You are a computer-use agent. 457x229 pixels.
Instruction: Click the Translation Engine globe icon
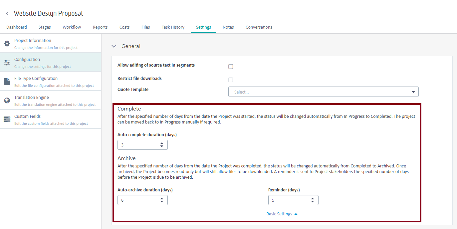pos(7,101)
